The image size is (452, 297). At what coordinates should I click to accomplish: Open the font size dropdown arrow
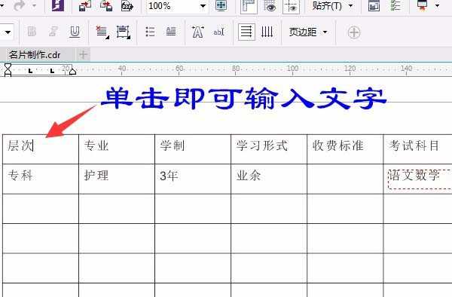pyautogui.click(x=8, y=32)
